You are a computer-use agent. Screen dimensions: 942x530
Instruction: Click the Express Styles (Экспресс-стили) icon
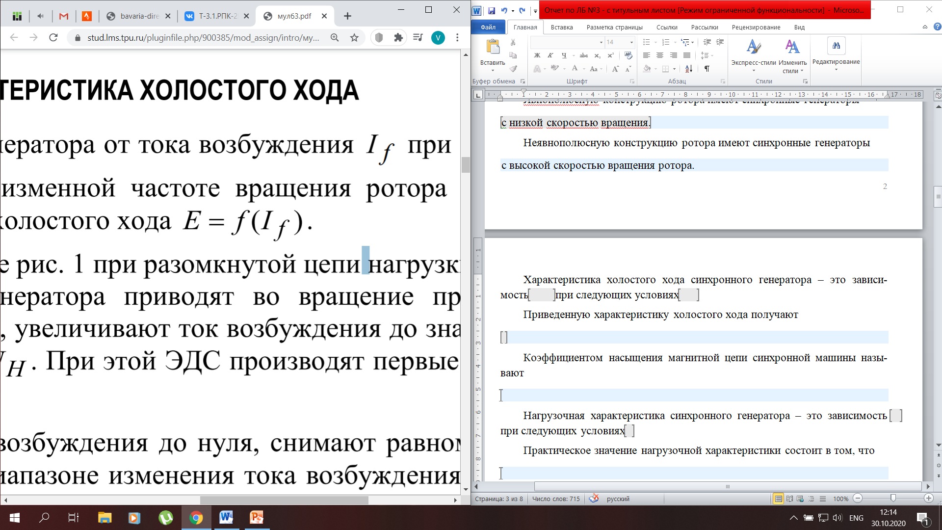point(754,47)
